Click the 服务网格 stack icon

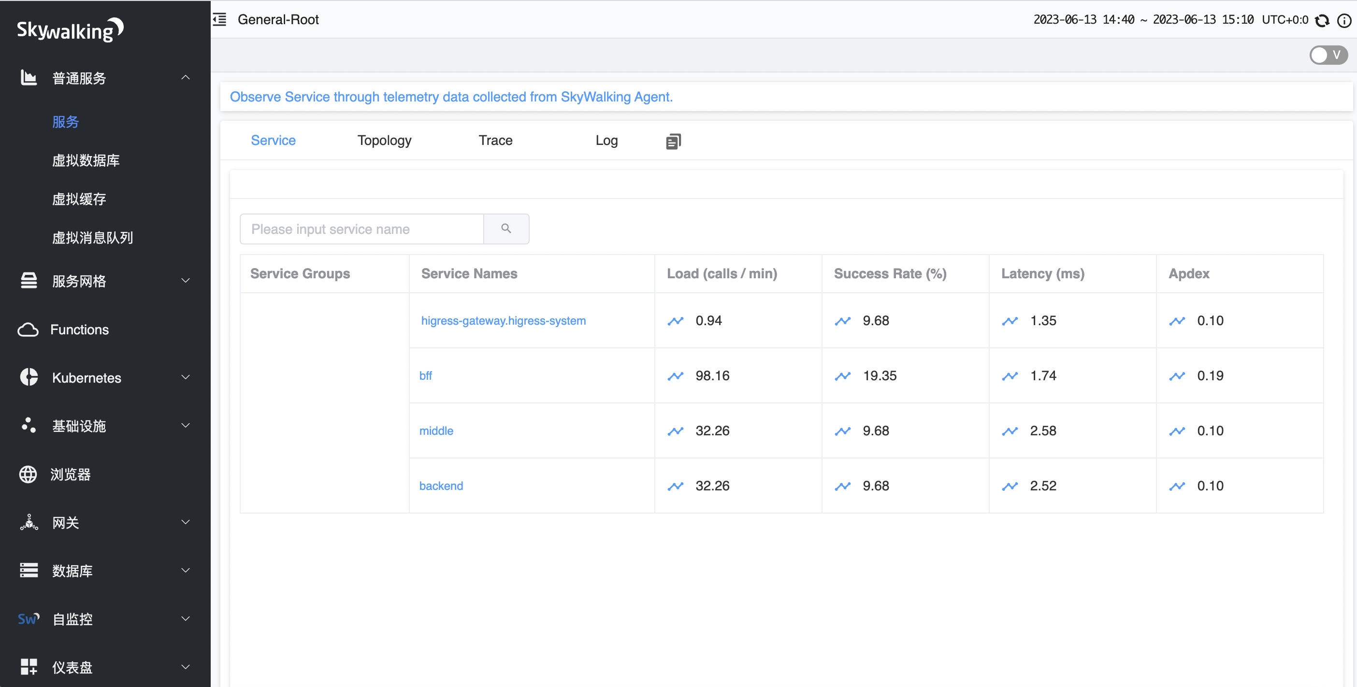[29, 281]
